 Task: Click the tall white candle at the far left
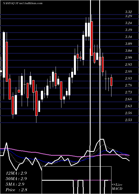point(4,55)
